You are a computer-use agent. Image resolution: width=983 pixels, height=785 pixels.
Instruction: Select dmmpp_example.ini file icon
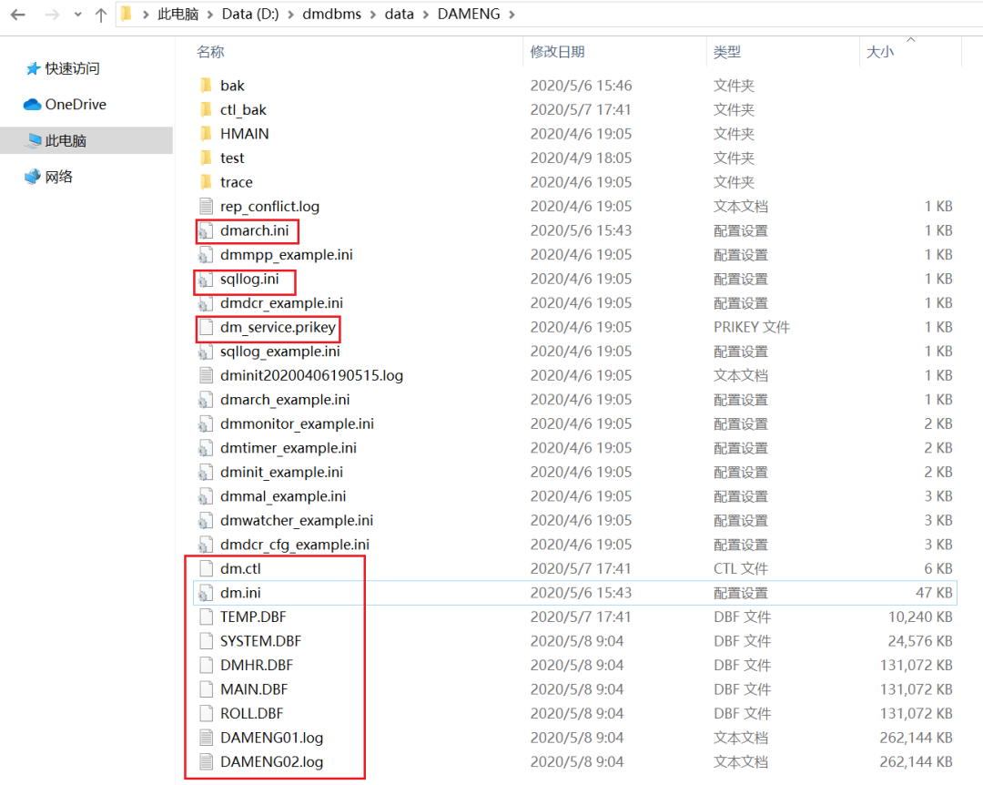click(x=206, y=255)
